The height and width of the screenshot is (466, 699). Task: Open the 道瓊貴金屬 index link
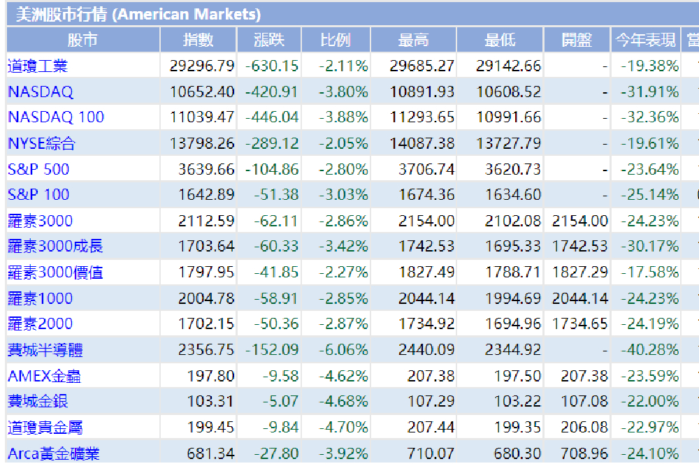point(45,428)
